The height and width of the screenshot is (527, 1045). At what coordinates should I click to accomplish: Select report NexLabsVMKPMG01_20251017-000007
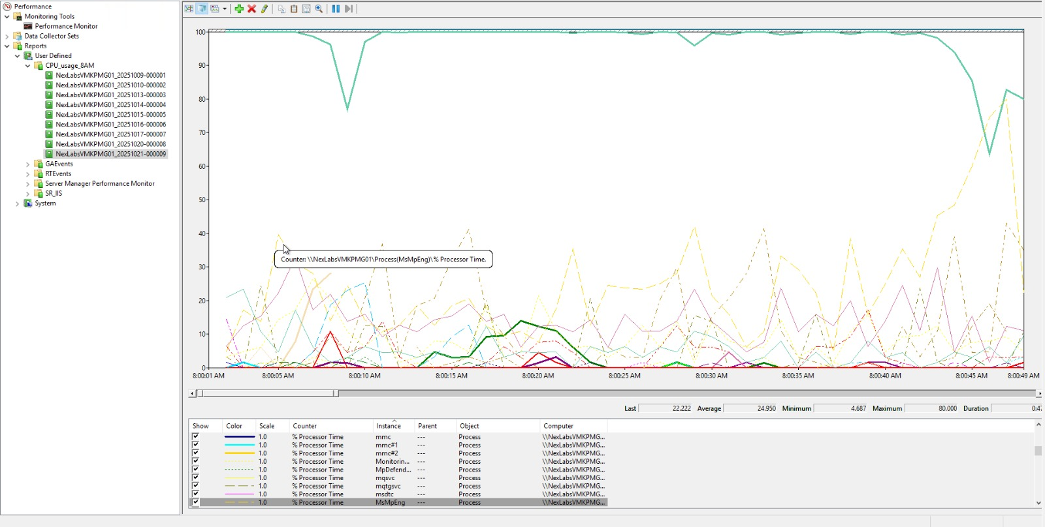coord(110,134)
